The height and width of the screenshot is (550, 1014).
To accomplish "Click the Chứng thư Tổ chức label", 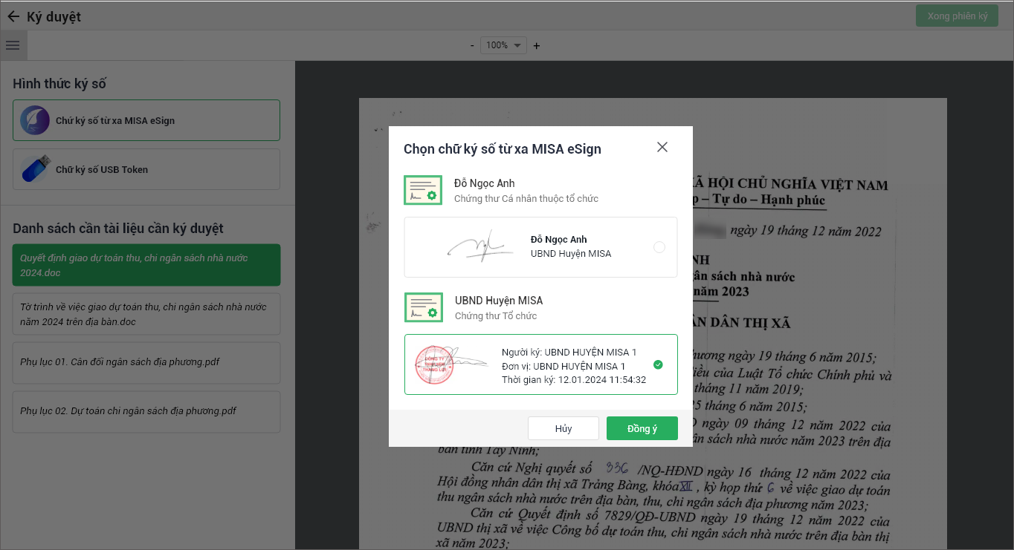I will pos(496,316).
